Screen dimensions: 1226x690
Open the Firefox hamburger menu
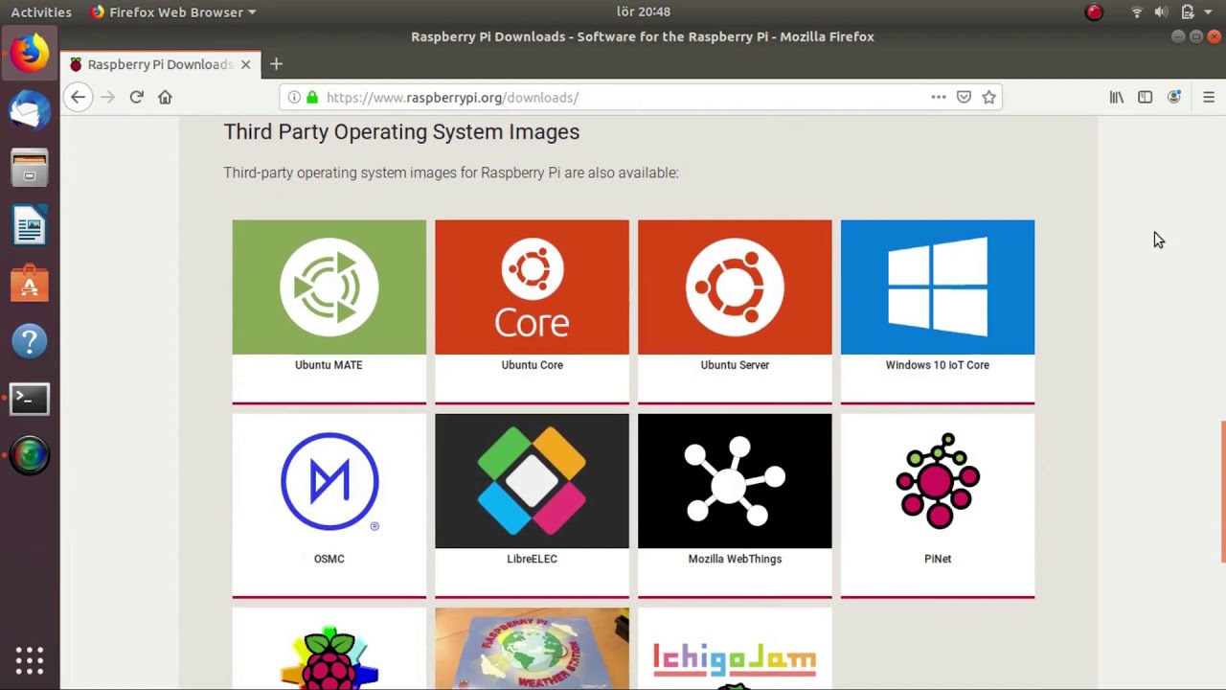click(1209, 97)
